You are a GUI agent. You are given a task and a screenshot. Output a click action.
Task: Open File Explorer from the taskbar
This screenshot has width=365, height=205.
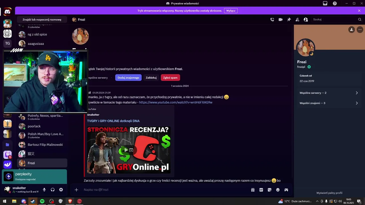click(x=14, y=201)
